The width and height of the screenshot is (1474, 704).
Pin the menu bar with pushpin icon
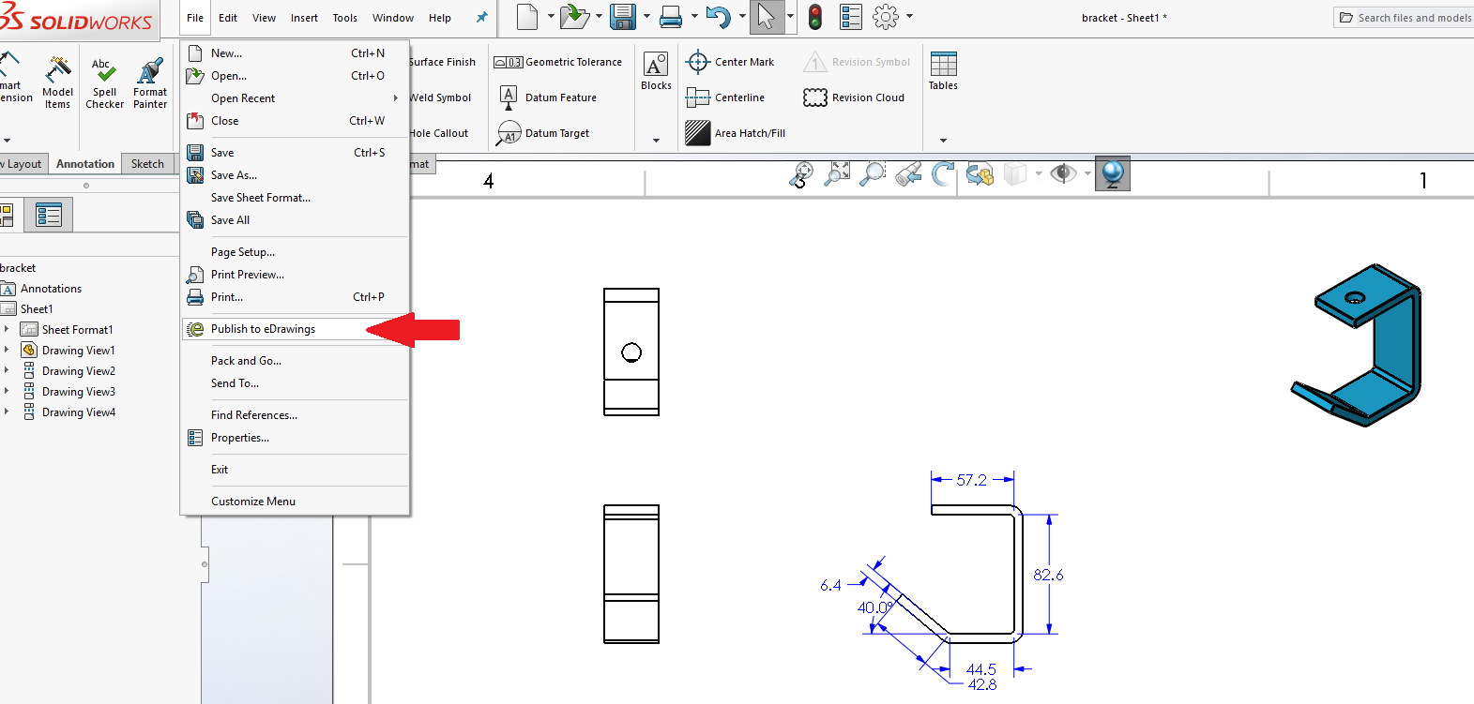[482, 18]
